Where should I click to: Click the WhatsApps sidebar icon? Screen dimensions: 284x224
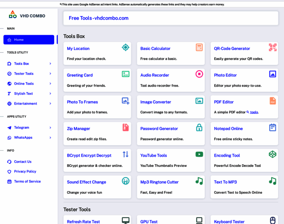click(9, 138)
